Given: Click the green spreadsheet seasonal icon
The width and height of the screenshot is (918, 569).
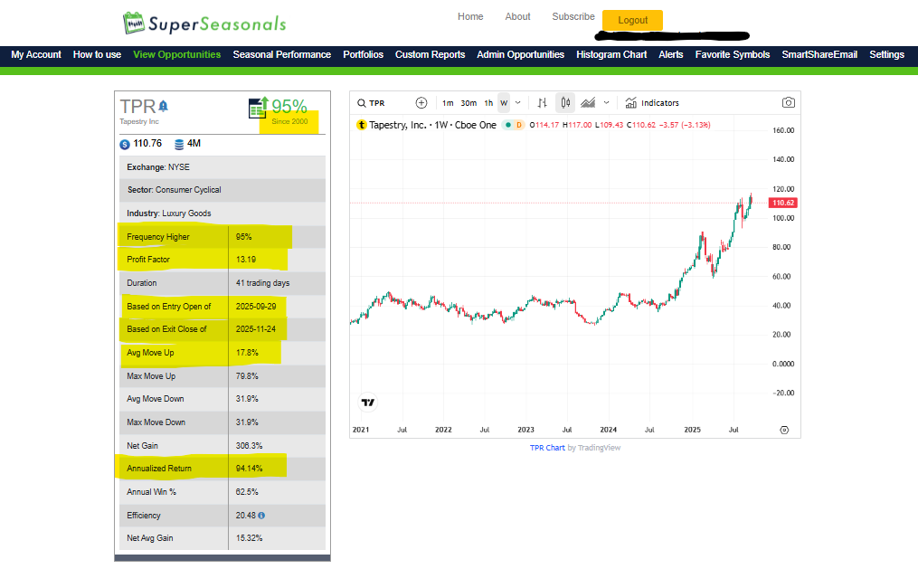Looking at the screenshot, I should click(258, 108).
